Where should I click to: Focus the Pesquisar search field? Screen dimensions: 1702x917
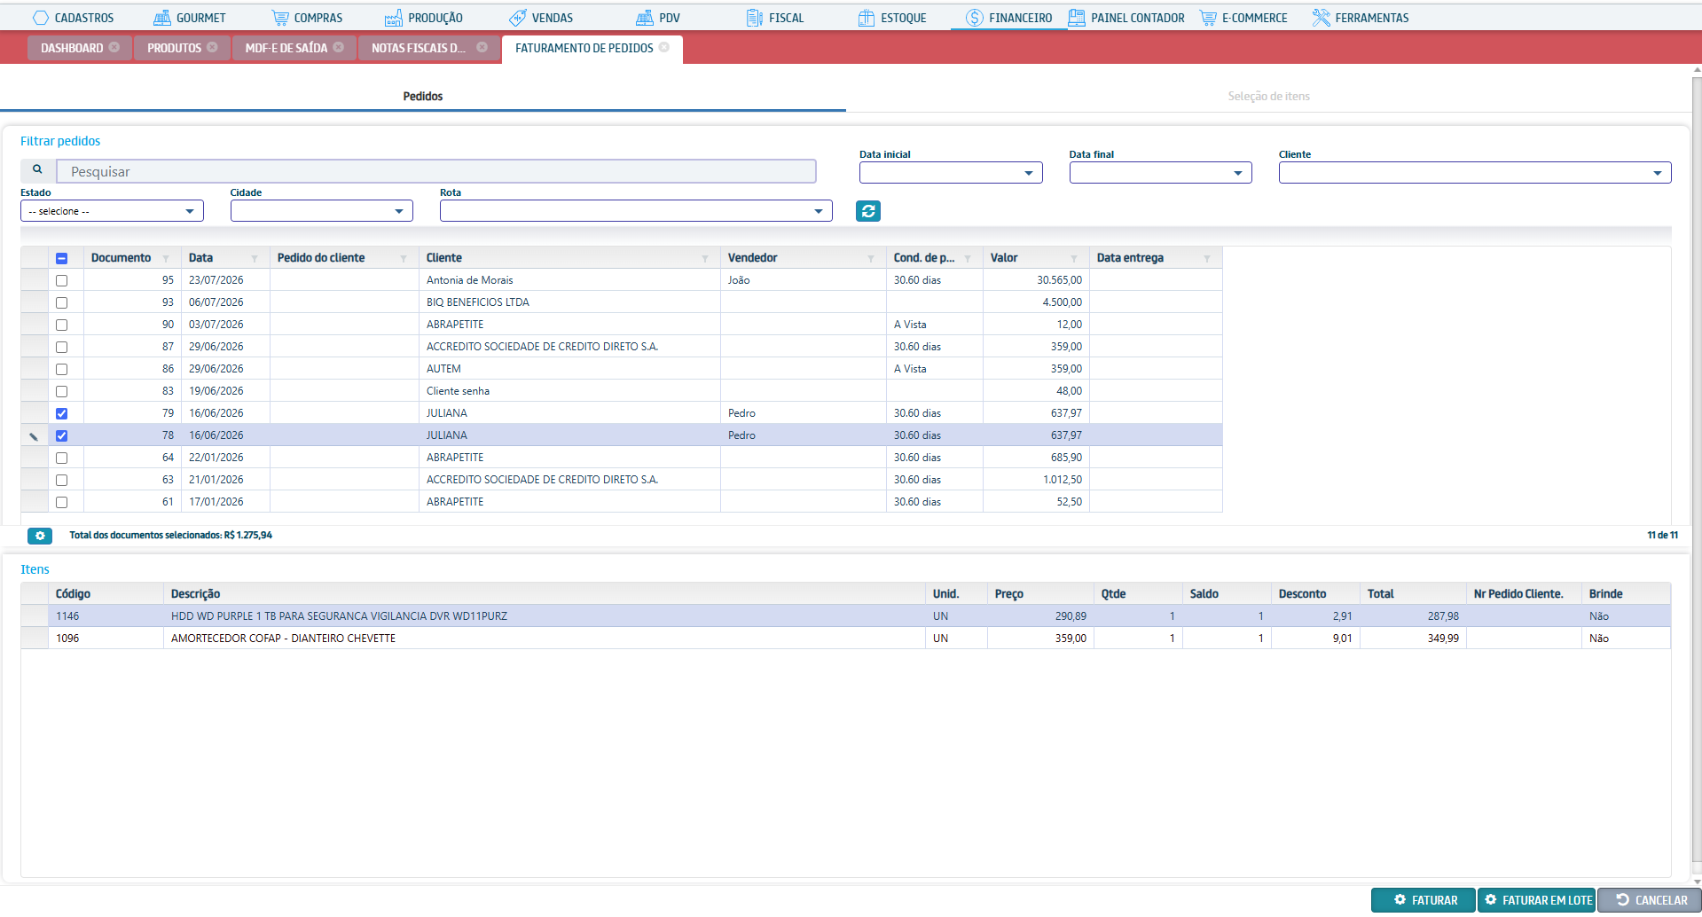click(436, 171)
